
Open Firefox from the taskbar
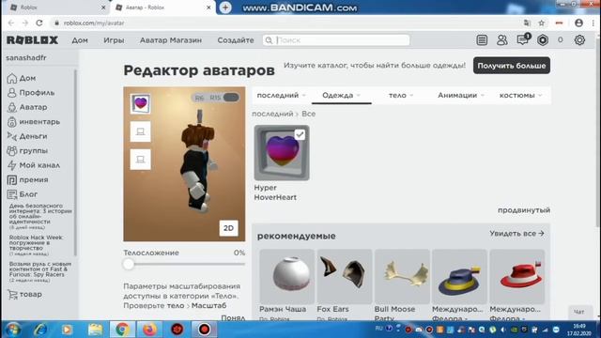pyautogui.click(x=149, y=330)
